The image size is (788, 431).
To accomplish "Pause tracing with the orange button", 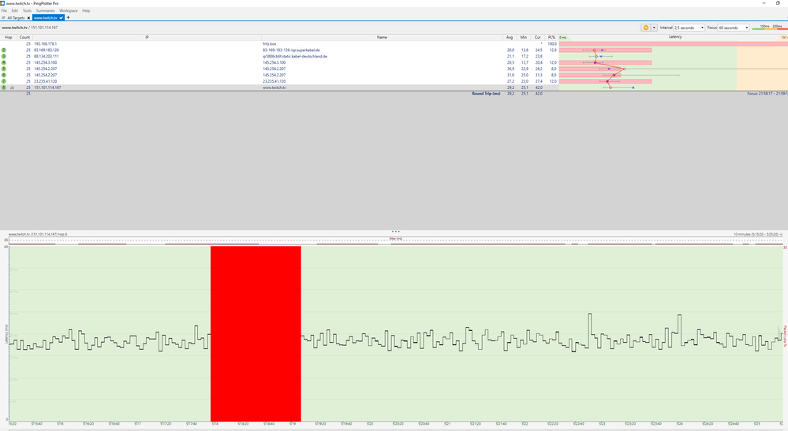I will (646, 28).
